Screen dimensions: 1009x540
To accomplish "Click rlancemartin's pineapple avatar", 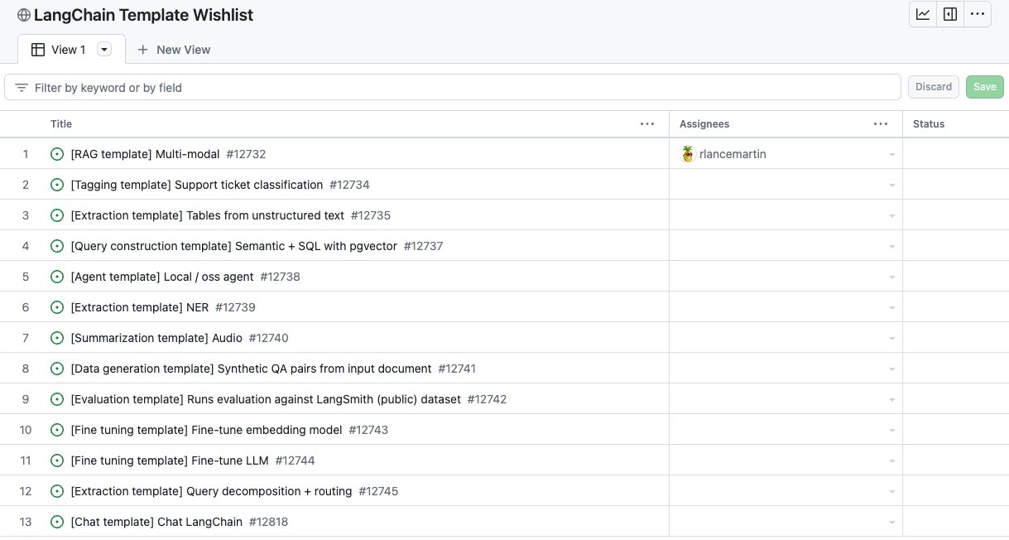I will (x=688, y=154).
